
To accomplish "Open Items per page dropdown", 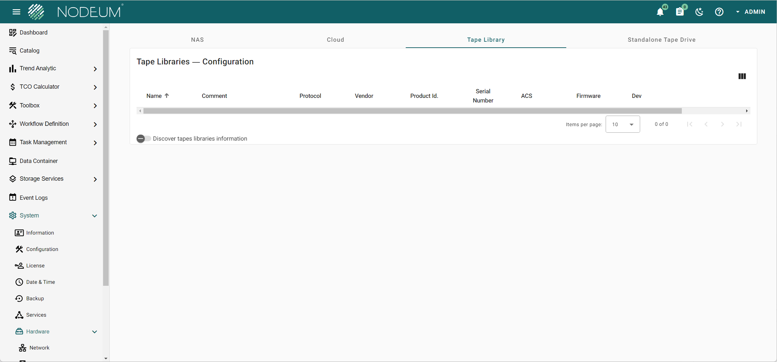I will click(x=622, y=124).
